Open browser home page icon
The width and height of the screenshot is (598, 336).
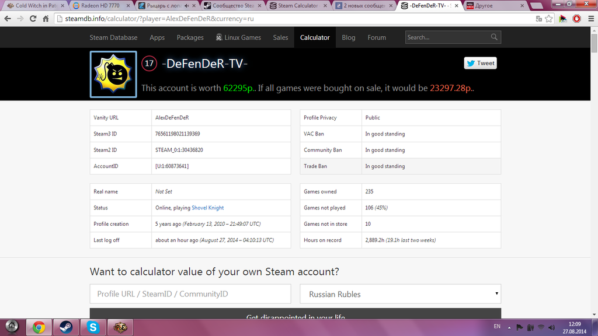tap(46, 19)
